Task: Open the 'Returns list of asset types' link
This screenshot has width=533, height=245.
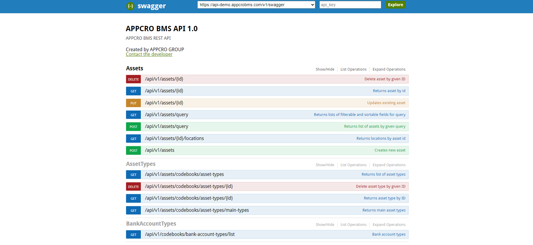Action: (384, 174)
